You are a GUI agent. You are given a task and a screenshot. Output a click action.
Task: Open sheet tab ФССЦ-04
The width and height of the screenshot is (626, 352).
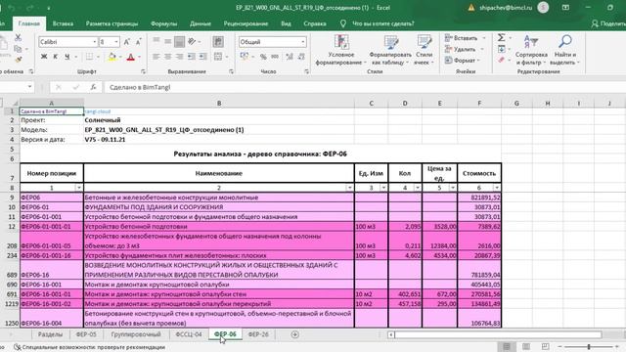click(x=189, y=334)
